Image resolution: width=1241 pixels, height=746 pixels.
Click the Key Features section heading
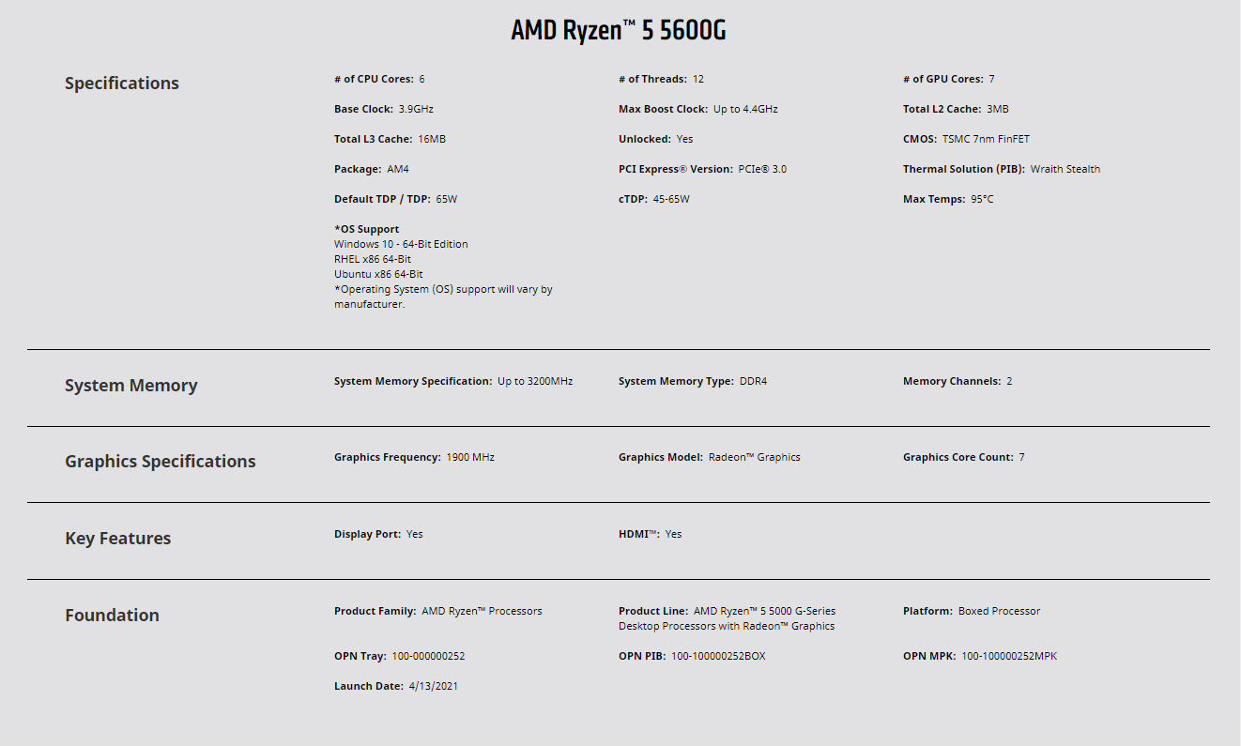click(117, 539)
